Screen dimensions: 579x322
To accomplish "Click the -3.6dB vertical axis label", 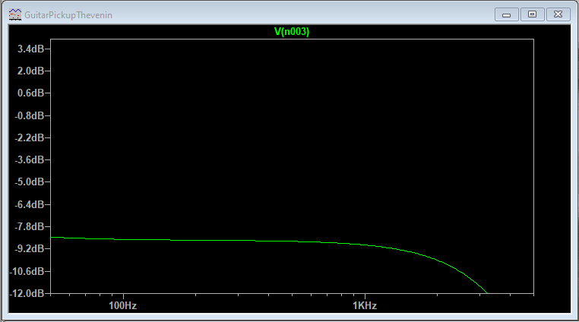I will (x=30, y=160).
